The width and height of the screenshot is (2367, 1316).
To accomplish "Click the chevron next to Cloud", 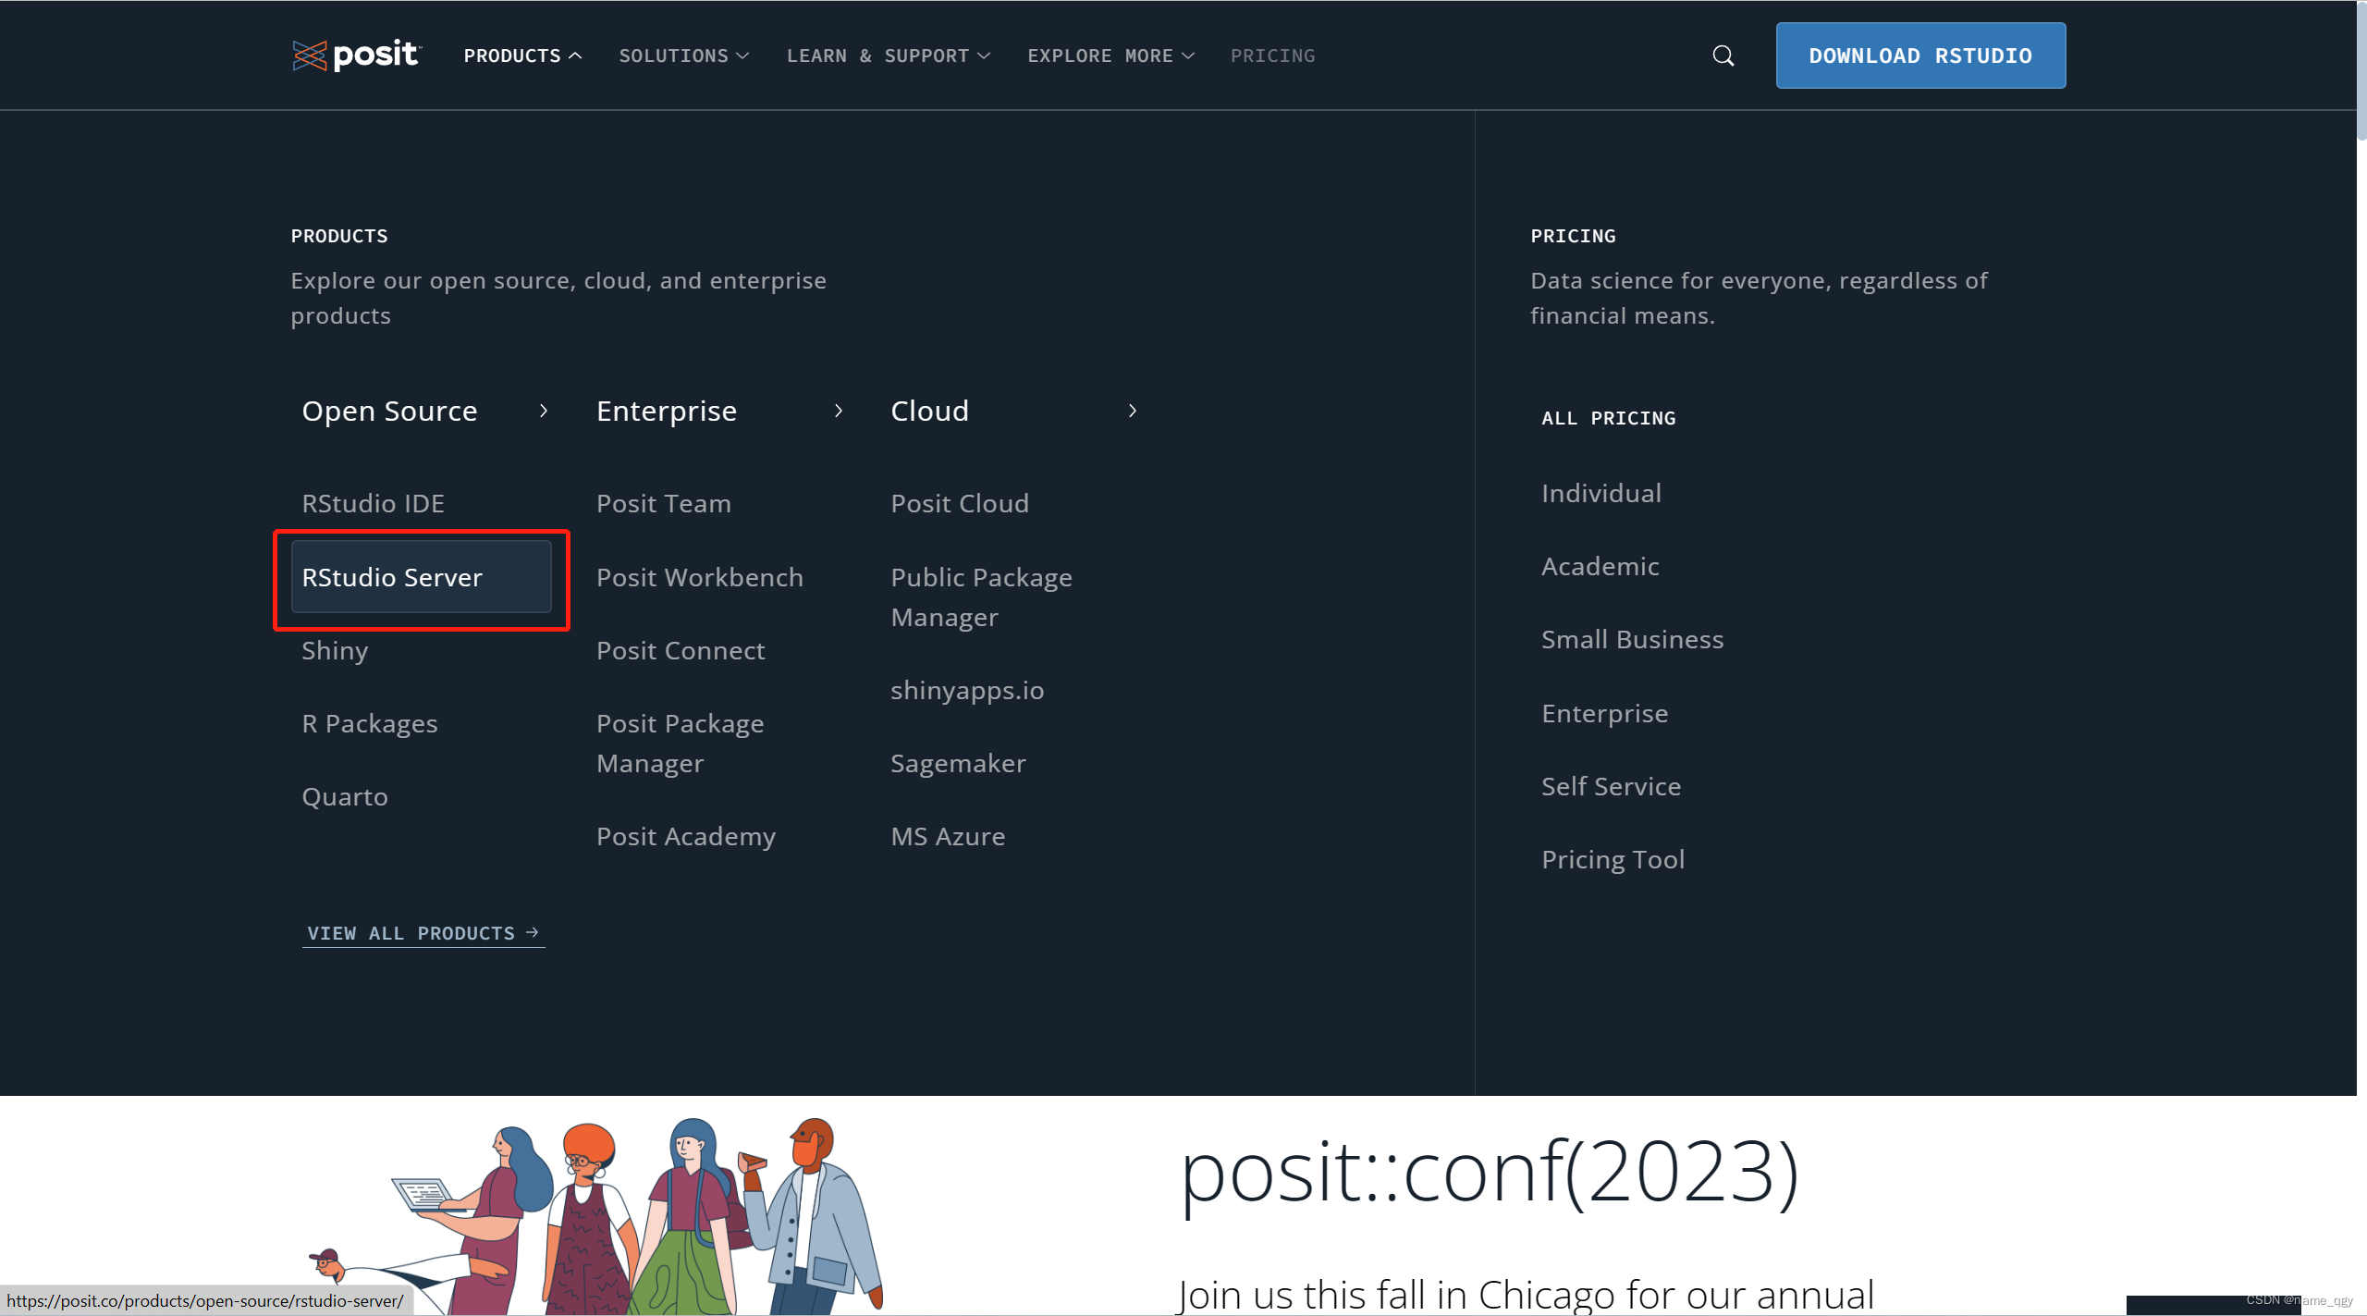I will 1133,411.
